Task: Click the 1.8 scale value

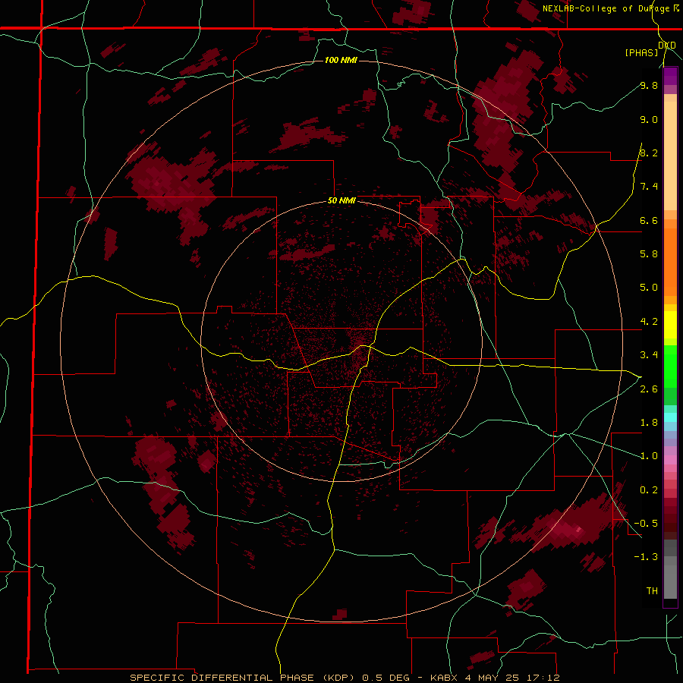Action: [649, 423]
